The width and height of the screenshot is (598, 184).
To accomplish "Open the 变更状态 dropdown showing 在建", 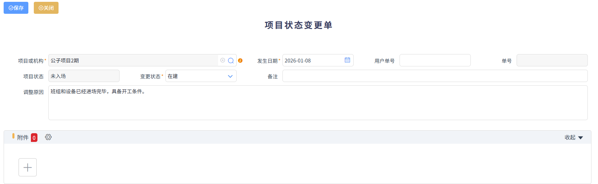I will tap(201, 76).
